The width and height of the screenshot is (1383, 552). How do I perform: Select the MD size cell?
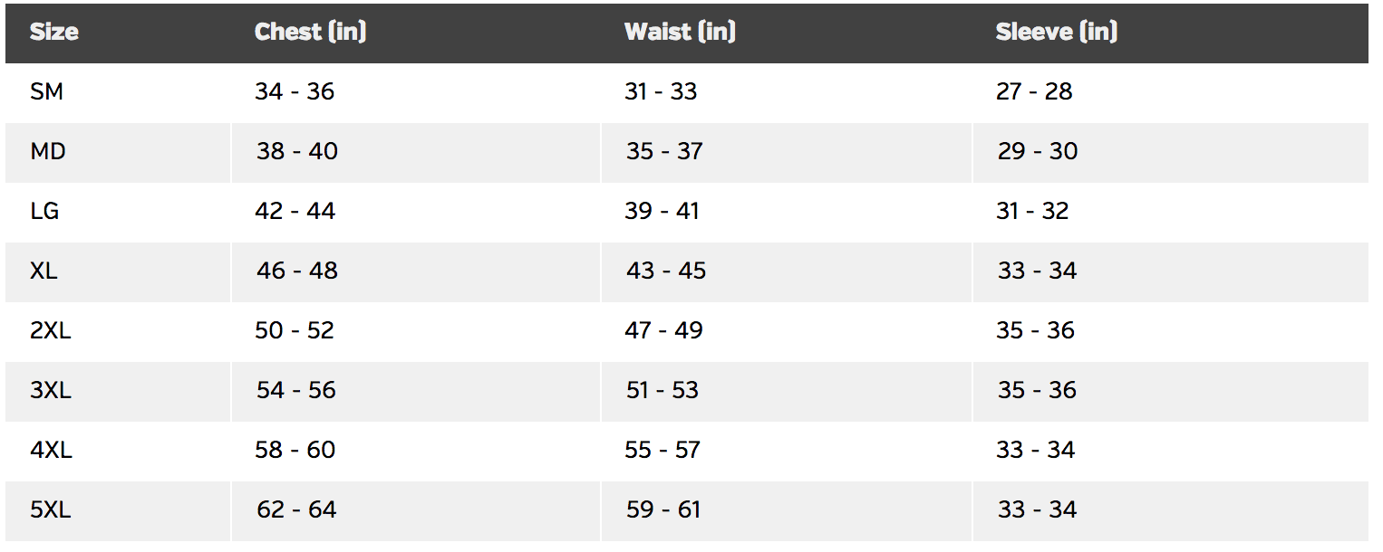click(48, 151)
